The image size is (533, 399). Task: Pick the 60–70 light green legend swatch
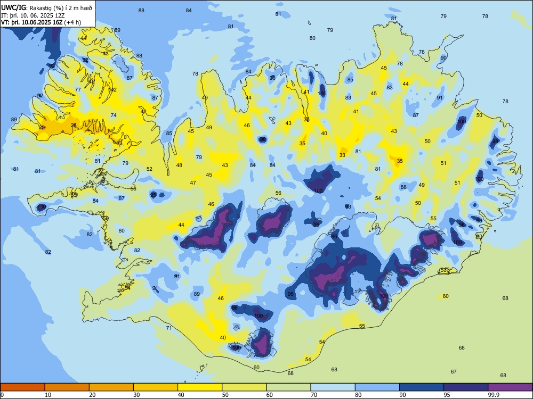click(x=288, y=387)
